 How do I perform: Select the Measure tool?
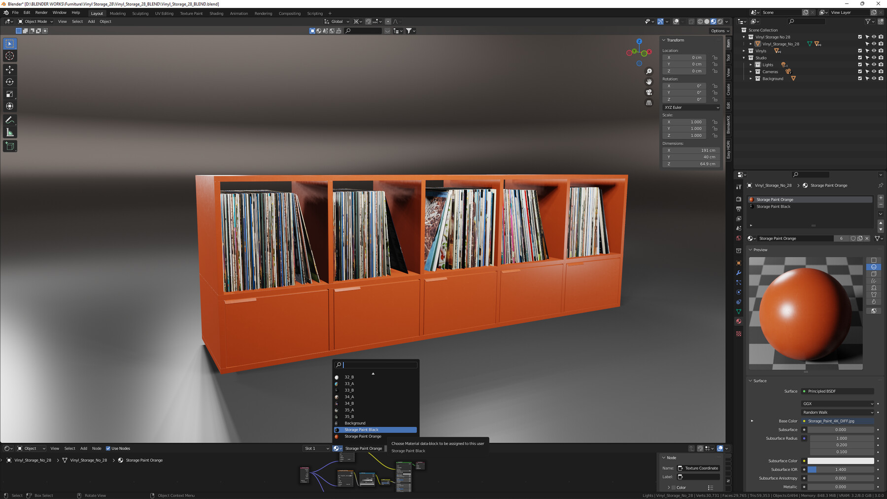pos(9,133)
